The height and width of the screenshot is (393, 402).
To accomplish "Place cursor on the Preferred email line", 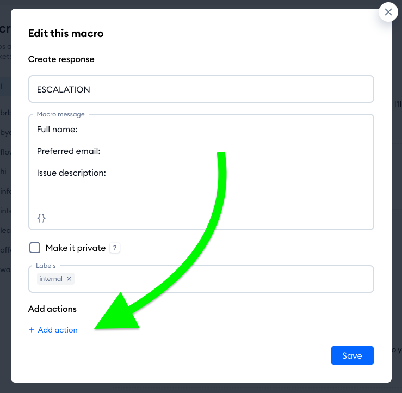I will coord(69,151).
